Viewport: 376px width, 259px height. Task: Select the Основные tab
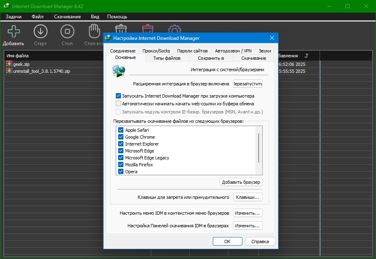coord(125,58)
